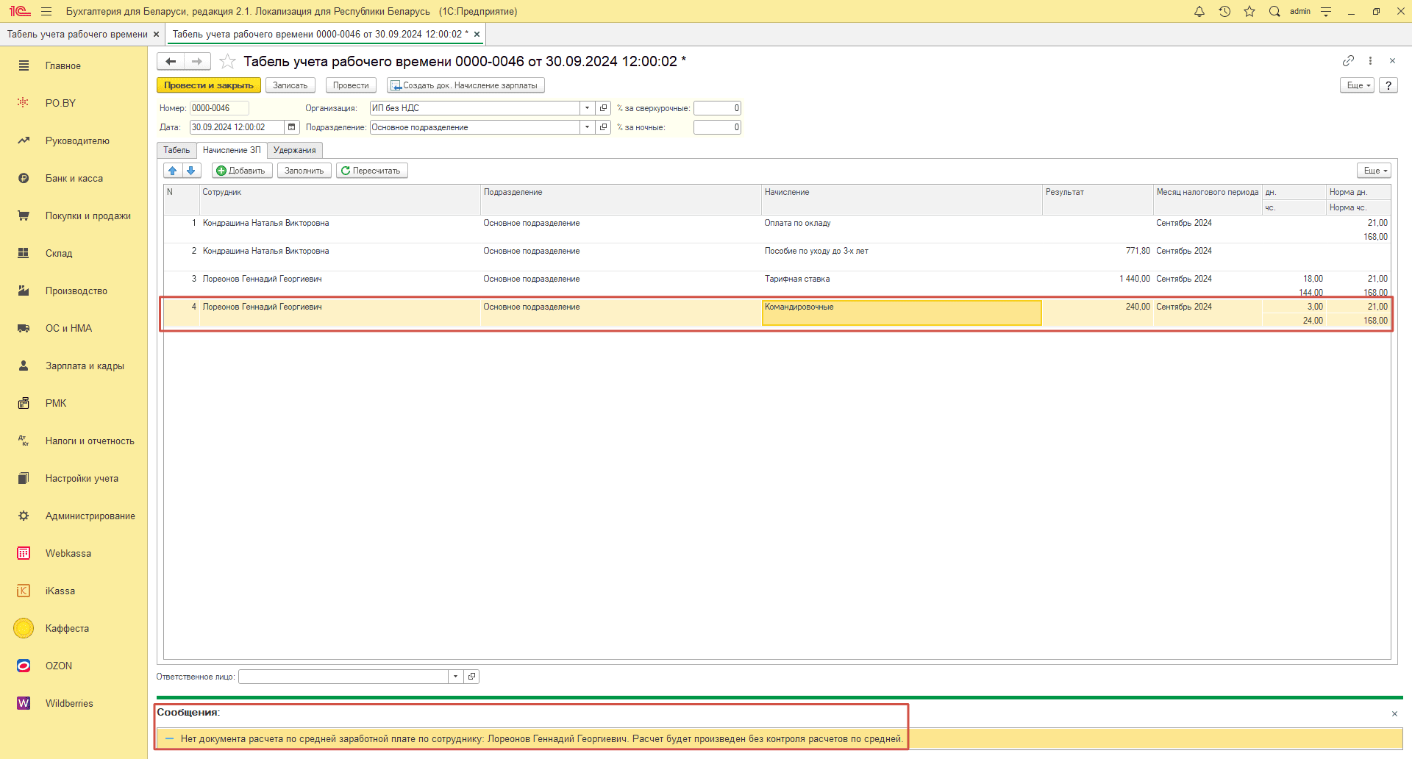The height and width of the screenshot is (759, 1412).
Task: Click the calendar icon next to date
Action: pyautogui.click(x=292, y=127)
